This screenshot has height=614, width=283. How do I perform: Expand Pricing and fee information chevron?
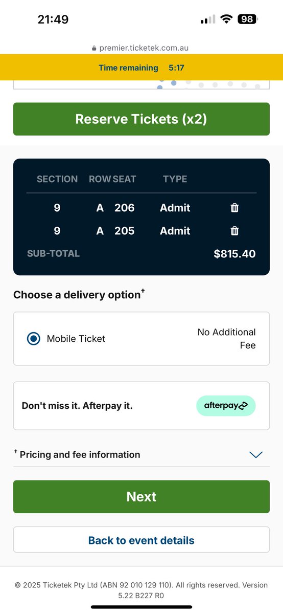tap(255, 454)
